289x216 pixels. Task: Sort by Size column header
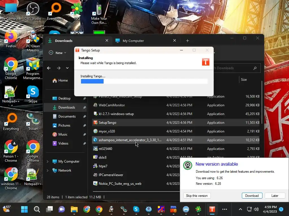(244, 80)
